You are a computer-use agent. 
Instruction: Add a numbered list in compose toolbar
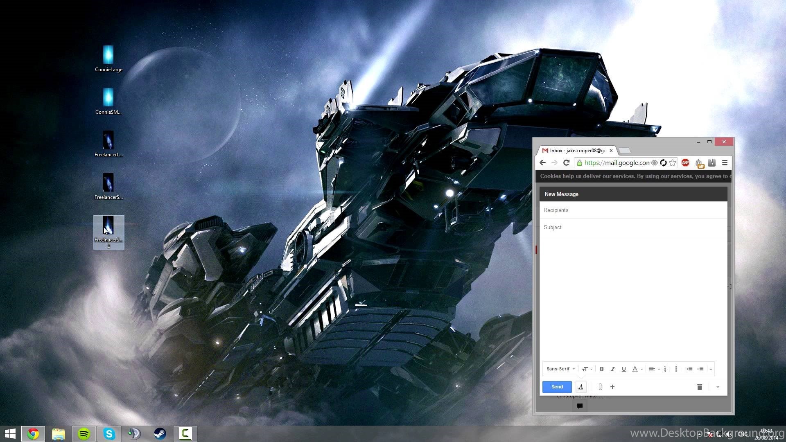(667, 369)
